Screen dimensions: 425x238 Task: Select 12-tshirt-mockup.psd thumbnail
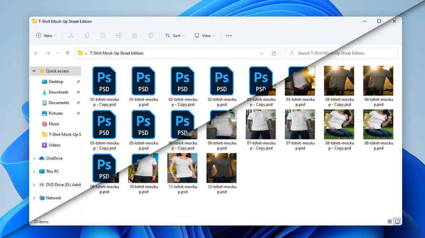coord(222,168)
